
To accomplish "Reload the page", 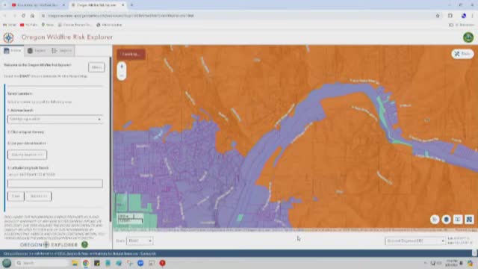I will 23,15.
